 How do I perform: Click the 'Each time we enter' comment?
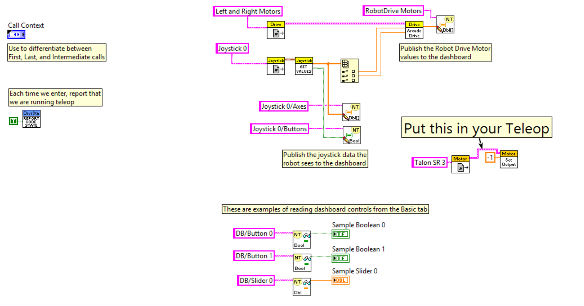click(x=55, y=97)
